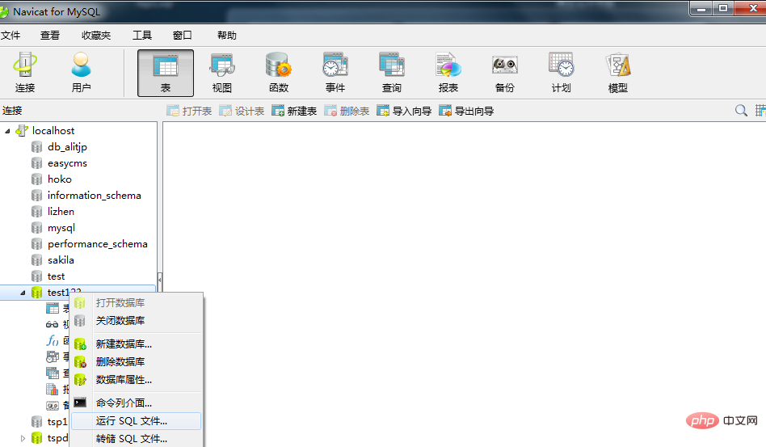Choose 删除数据库 from context menu
This screenshot has width=766, height=447.
tap(137, 361)
